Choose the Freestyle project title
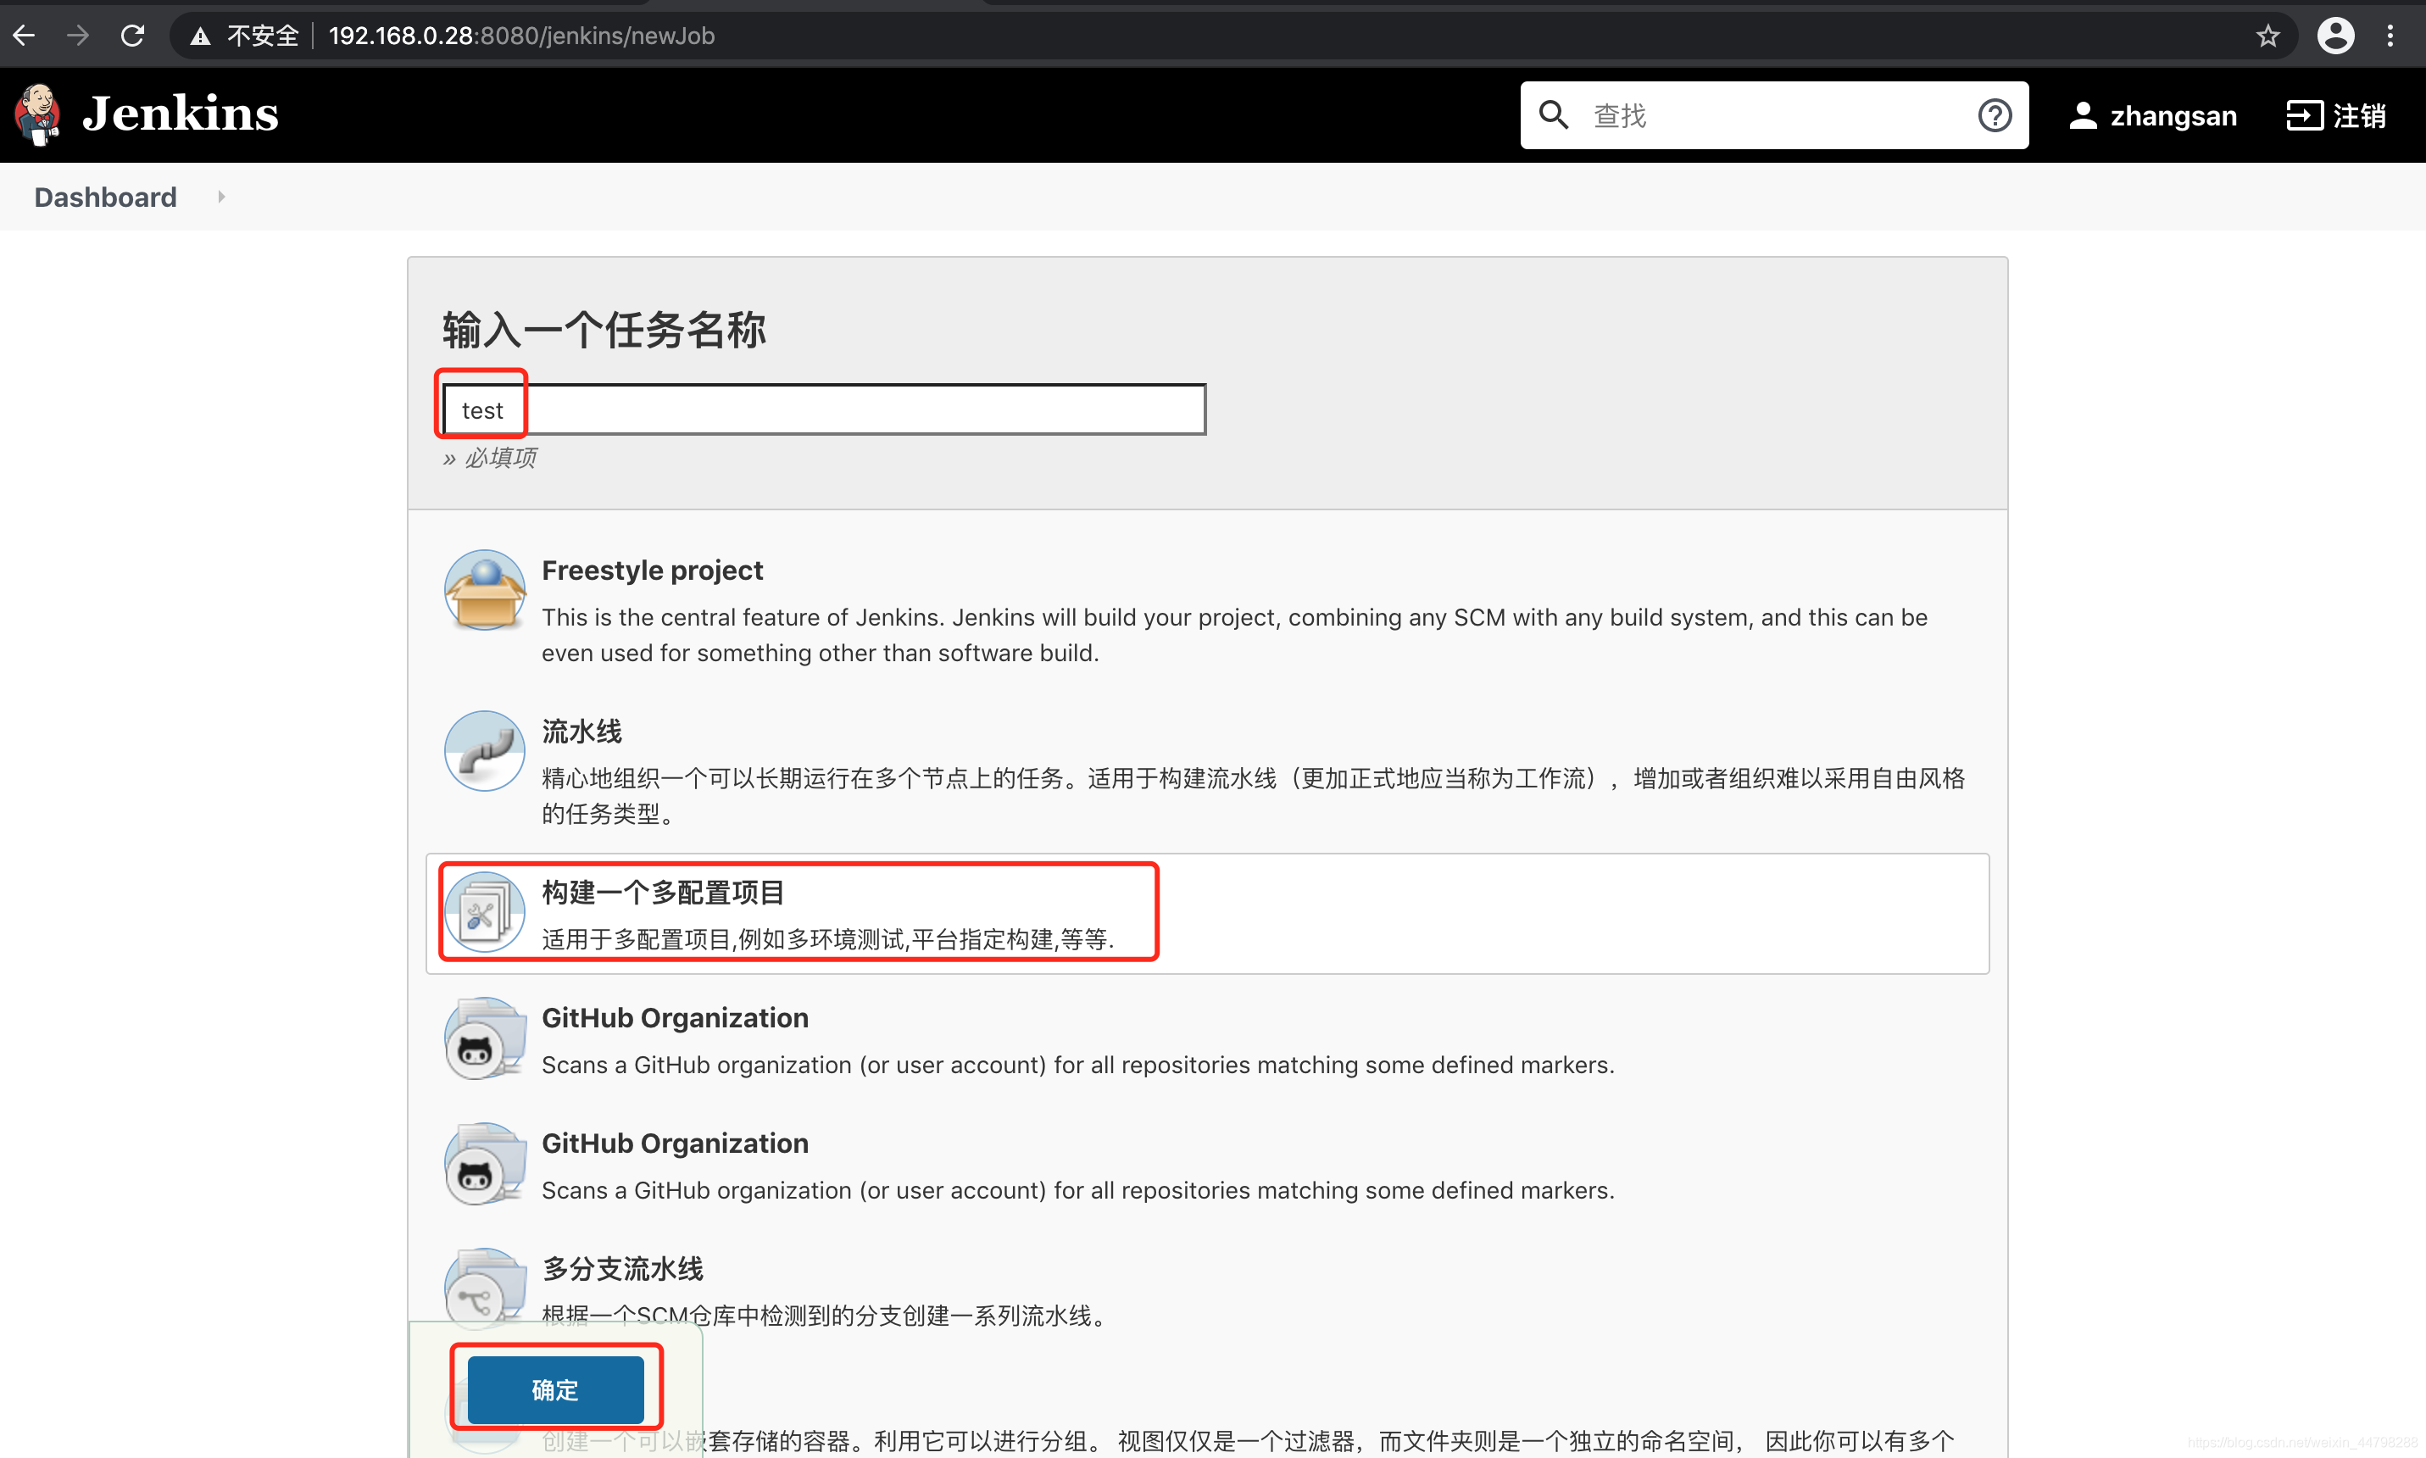 pyautogui.click(x=651, y=570)
